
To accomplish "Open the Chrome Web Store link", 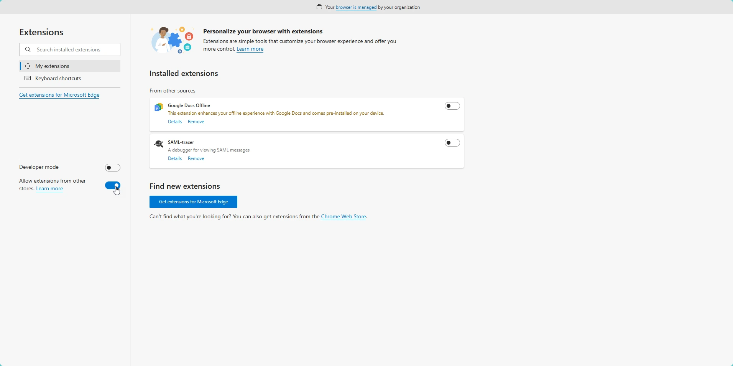I will click(343, 217).
